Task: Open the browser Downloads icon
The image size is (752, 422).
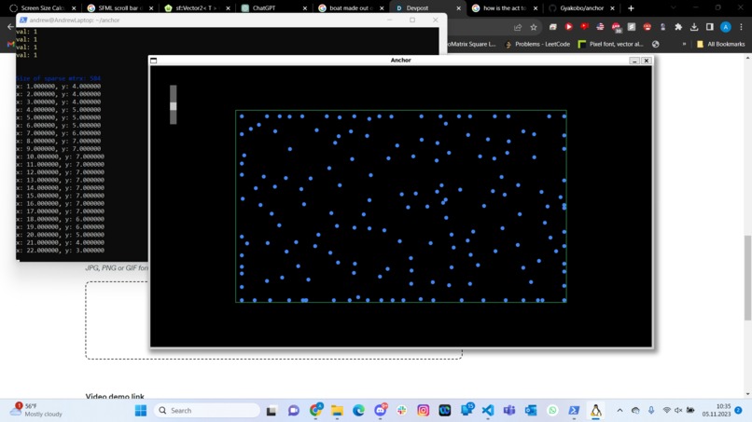Action: [694, 27]
